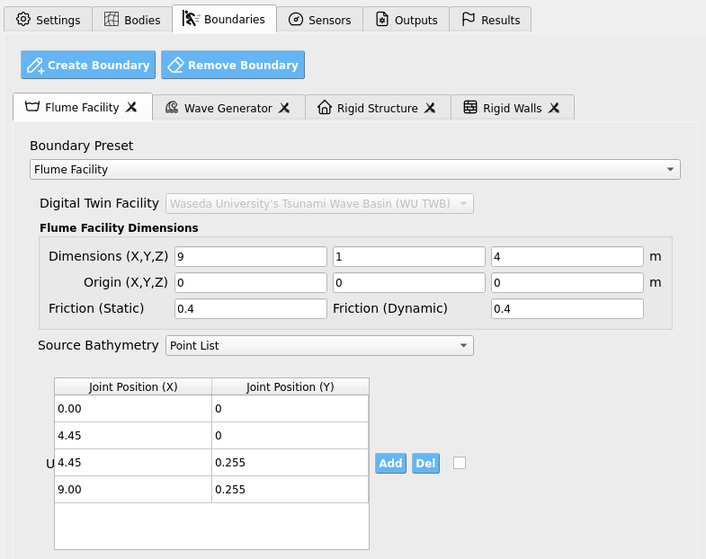Close the Rigid Structure tab
Image resolution: width=706 pixels, height=559 pixels.
[x=430, y=108]
